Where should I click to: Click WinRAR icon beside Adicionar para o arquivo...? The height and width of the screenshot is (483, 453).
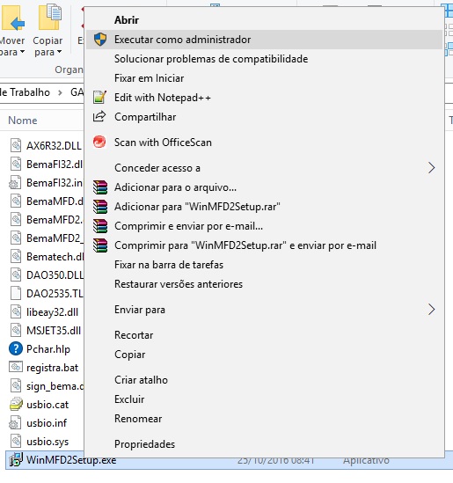tap(100, 187)
